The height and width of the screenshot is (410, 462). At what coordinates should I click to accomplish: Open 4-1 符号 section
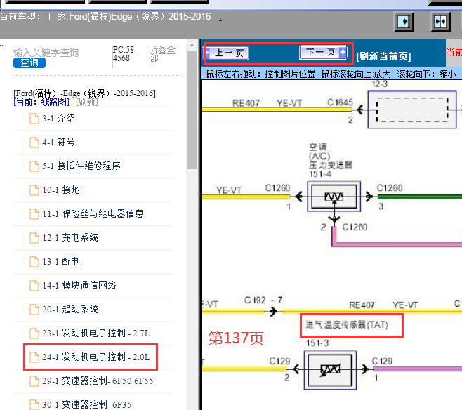click(58, 143)
